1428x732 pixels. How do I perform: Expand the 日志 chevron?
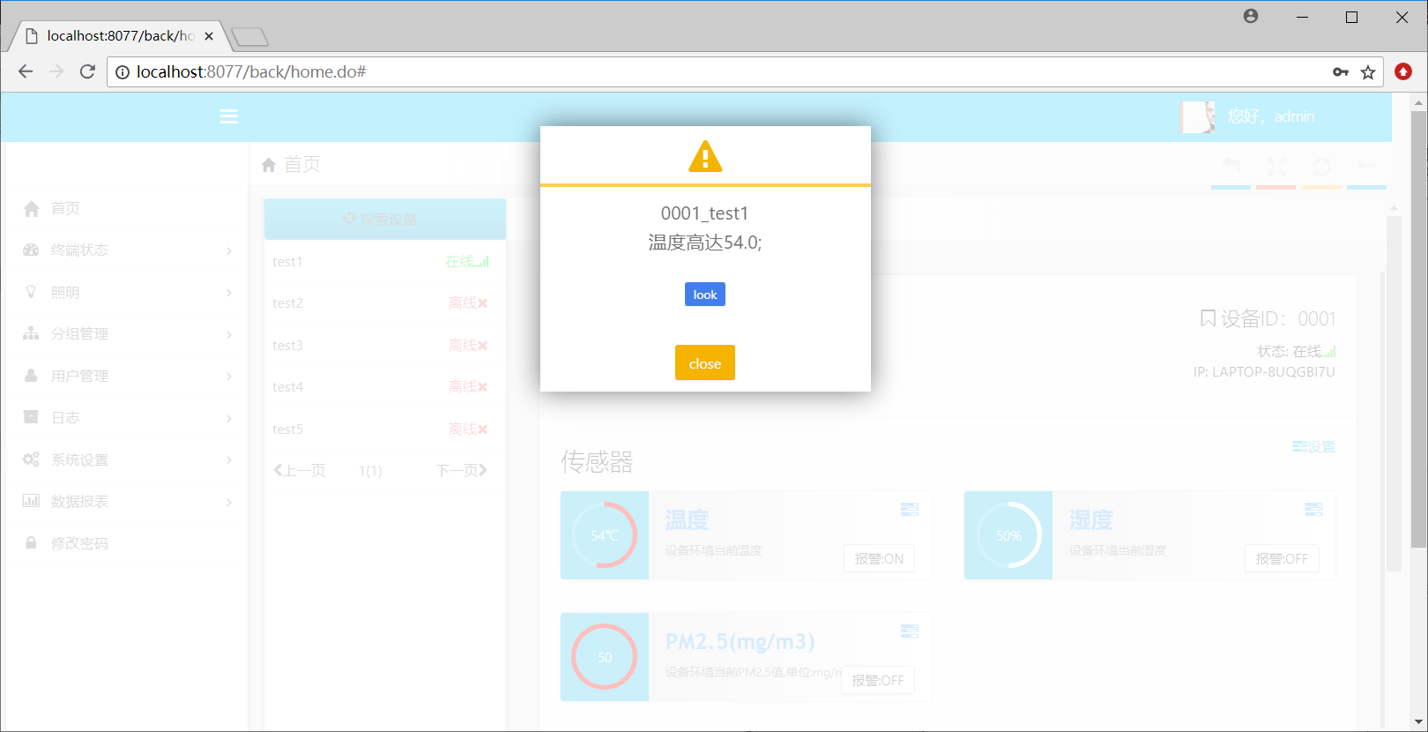pyautogui.click(x=229, y=419)
